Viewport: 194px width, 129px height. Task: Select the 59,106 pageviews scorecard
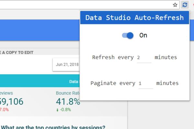coord(12,102)
